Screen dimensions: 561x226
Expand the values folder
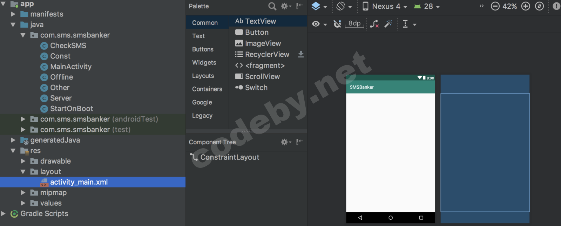tap(23, 203)
